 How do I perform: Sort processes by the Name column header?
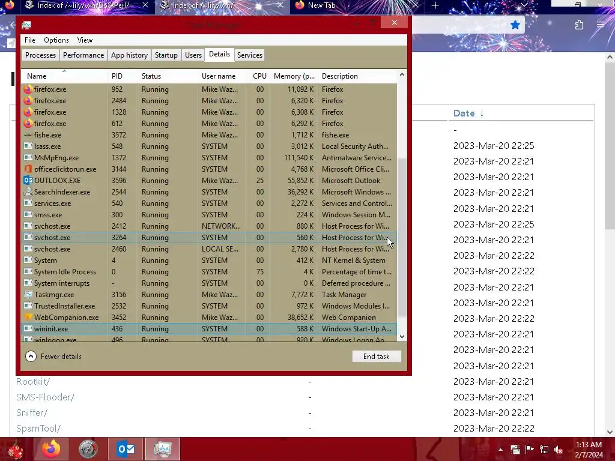(x=64, y=76)
